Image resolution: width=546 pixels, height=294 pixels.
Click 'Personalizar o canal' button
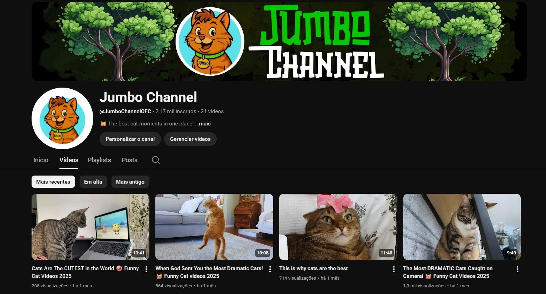pos(130,139)
